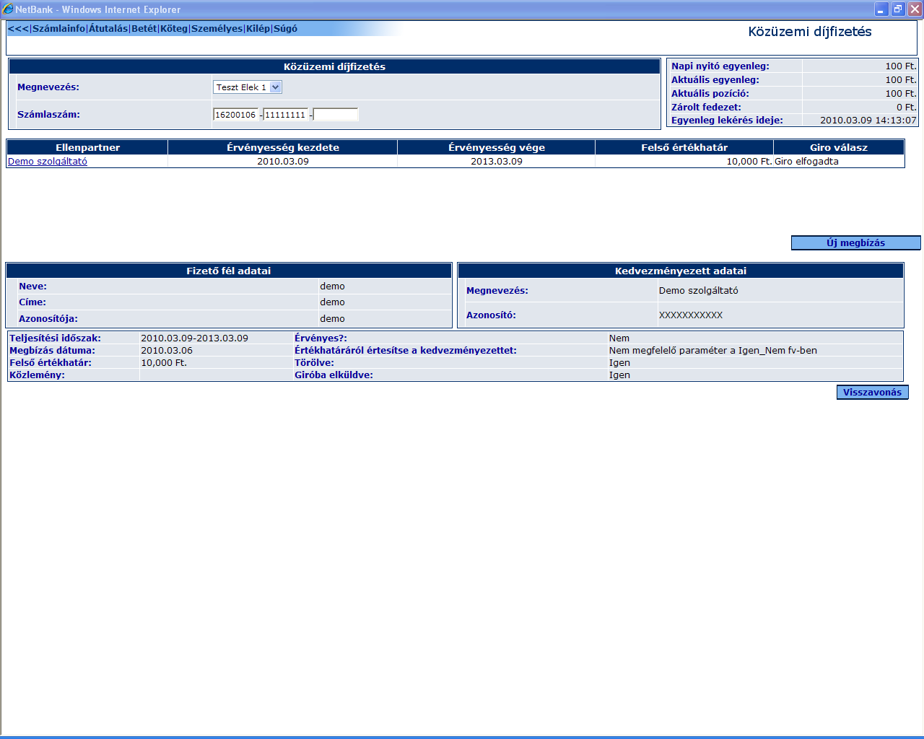Click the Internet Explorer icon in title bar

[8, 9]
